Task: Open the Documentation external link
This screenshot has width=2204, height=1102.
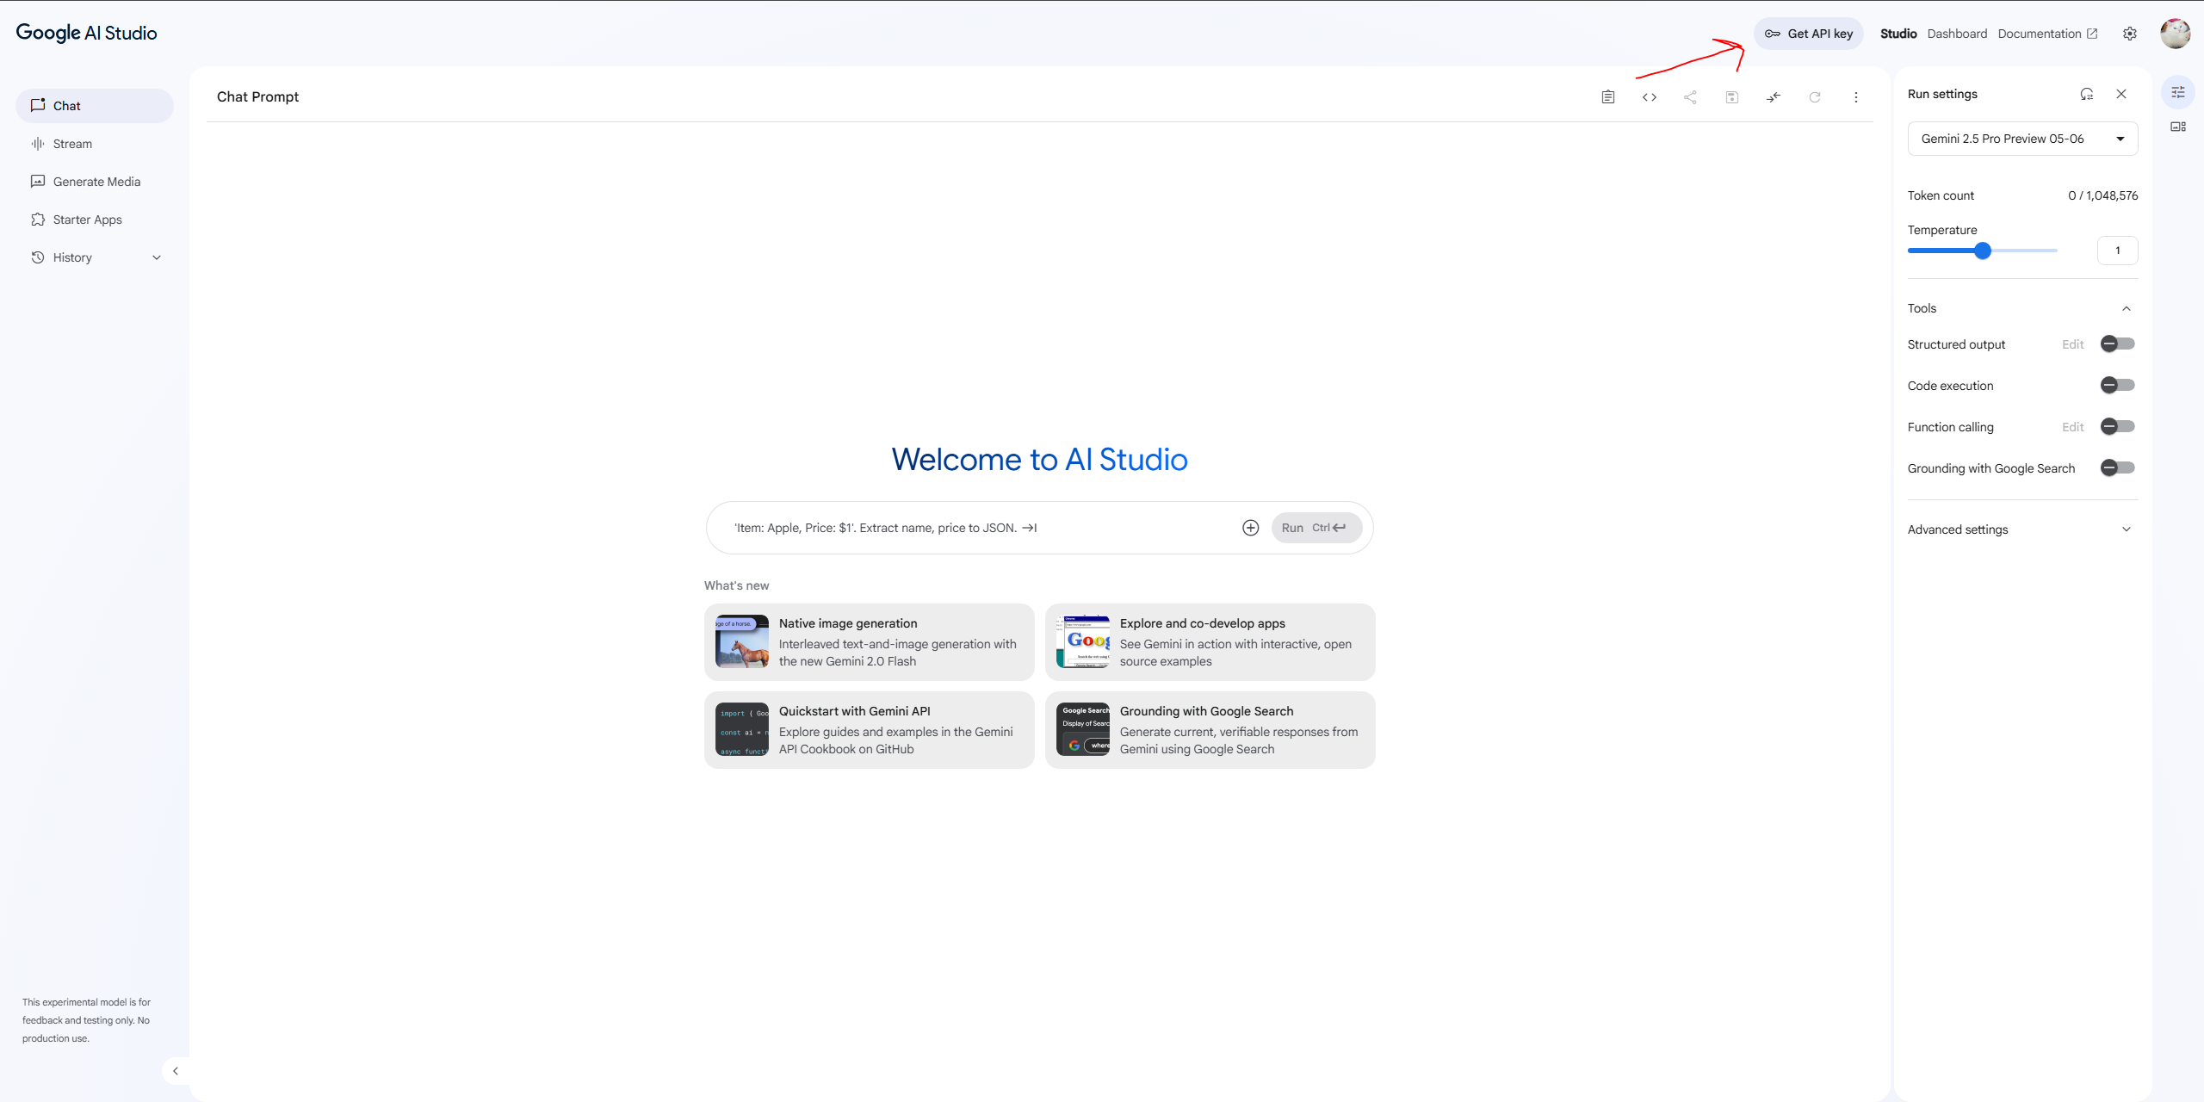Action: point(2047,34)
